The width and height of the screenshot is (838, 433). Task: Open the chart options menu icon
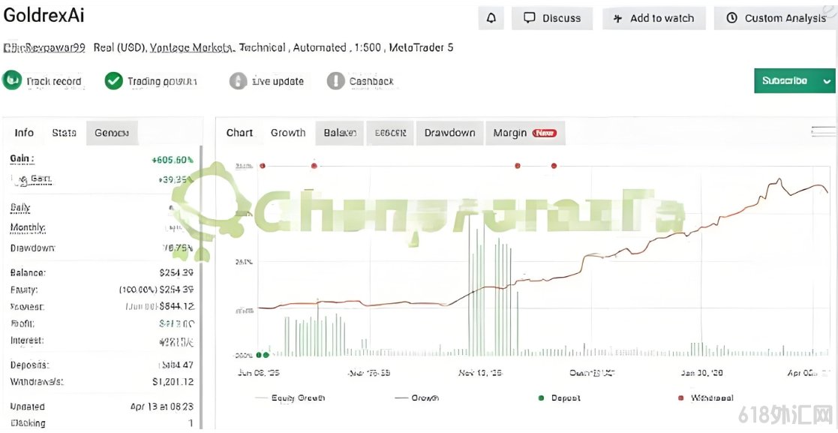click(x=822, y=131)
